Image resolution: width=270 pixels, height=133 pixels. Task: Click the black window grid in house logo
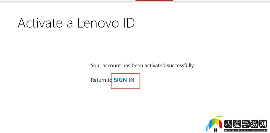click(215, 130)
